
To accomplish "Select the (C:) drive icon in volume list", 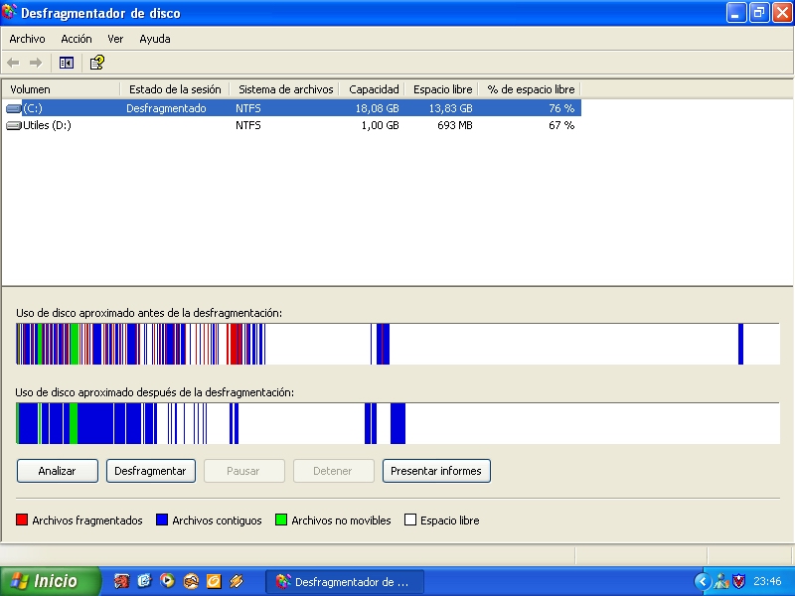I will 13,108.
